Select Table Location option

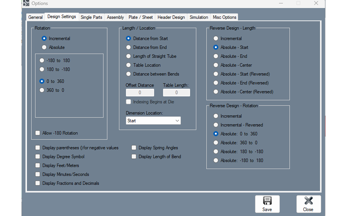(x=143, y=65)
